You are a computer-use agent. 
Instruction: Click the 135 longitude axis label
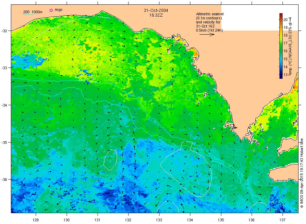[221, 220]
